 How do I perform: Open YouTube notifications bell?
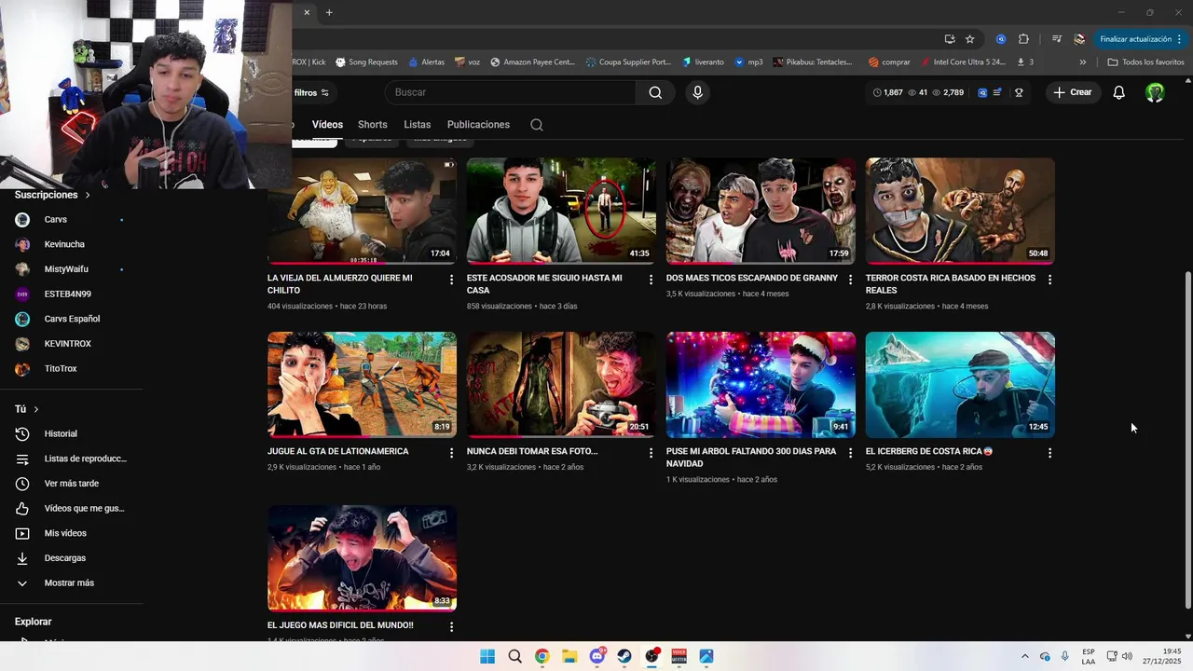1119,92
